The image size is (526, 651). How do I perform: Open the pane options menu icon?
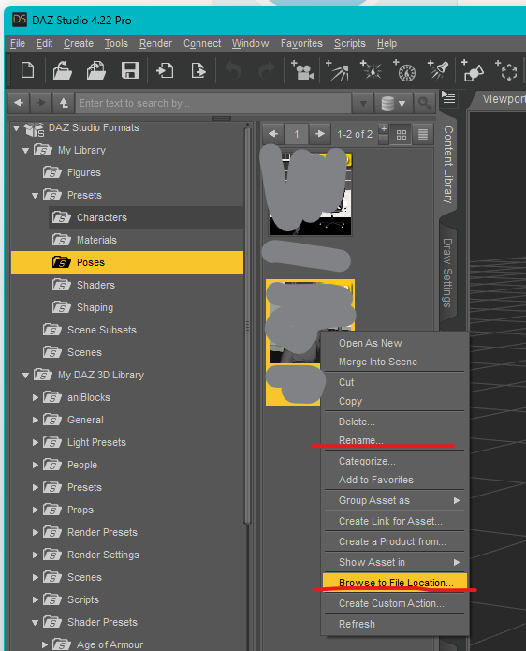click(448, 98)
